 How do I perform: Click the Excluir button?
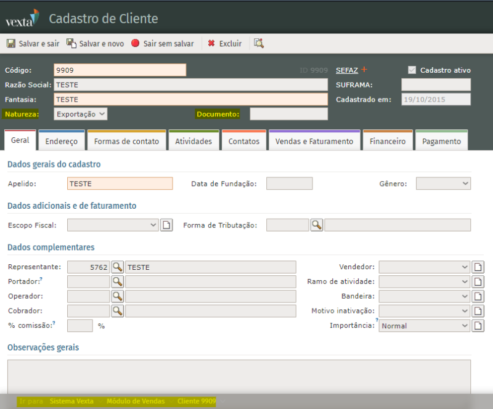click(224, 44)
